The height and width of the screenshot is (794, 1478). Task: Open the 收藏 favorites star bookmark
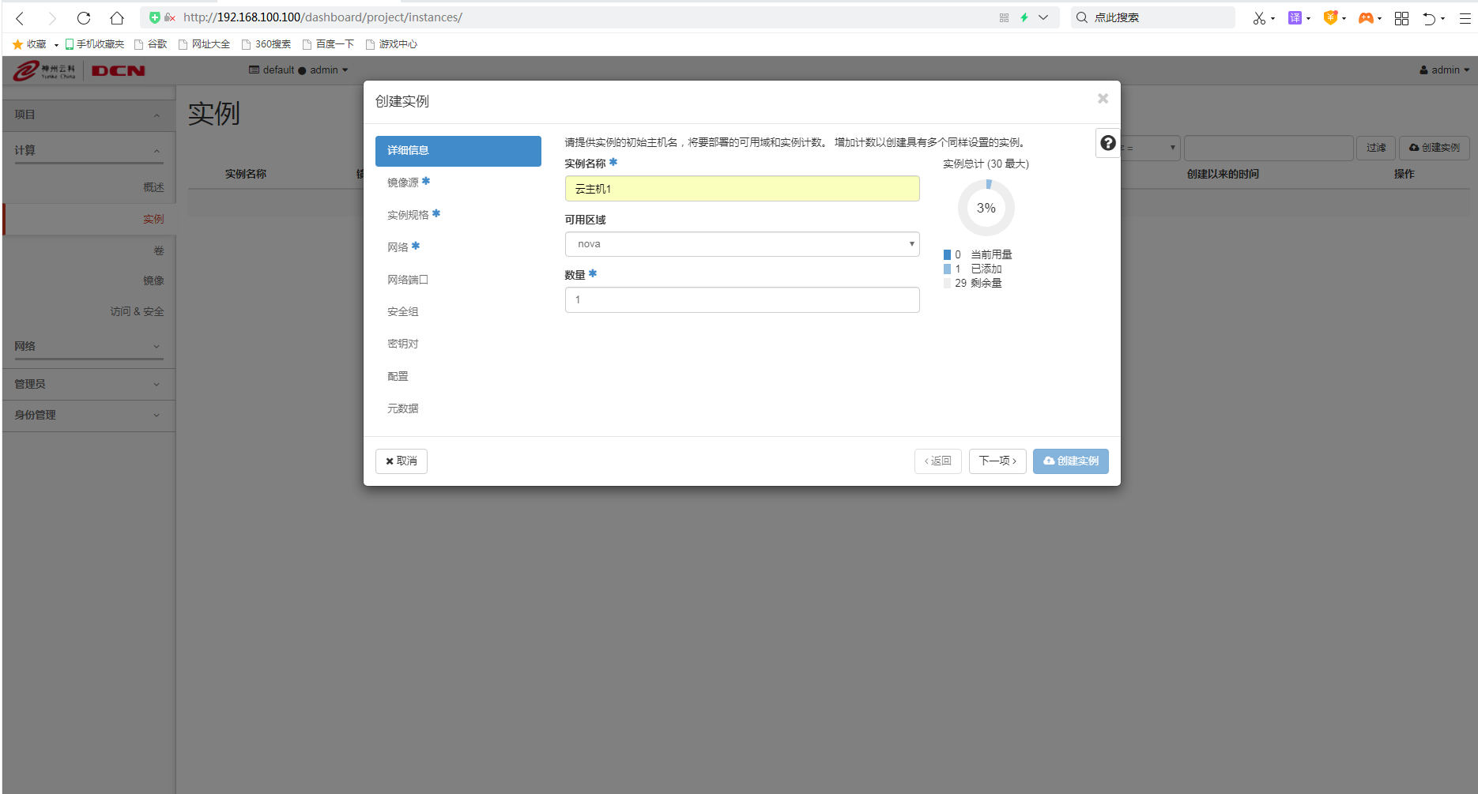pos(29,44)
